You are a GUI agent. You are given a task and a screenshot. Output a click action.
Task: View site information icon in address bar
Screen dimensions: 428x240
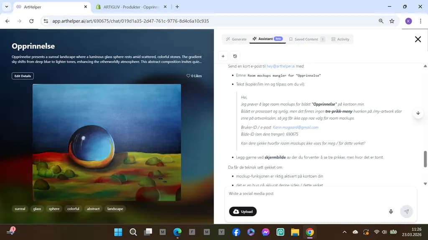(46, 21)
